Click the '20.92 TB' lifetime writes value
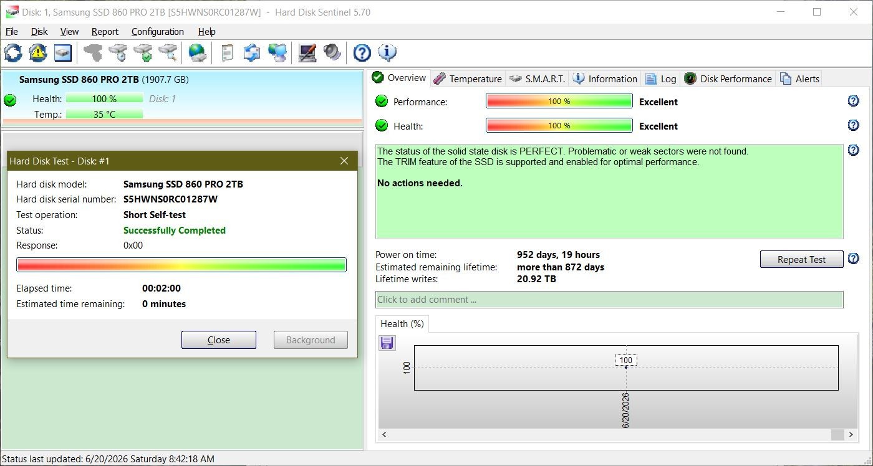The image size is (873, 466). click(536, 279)
